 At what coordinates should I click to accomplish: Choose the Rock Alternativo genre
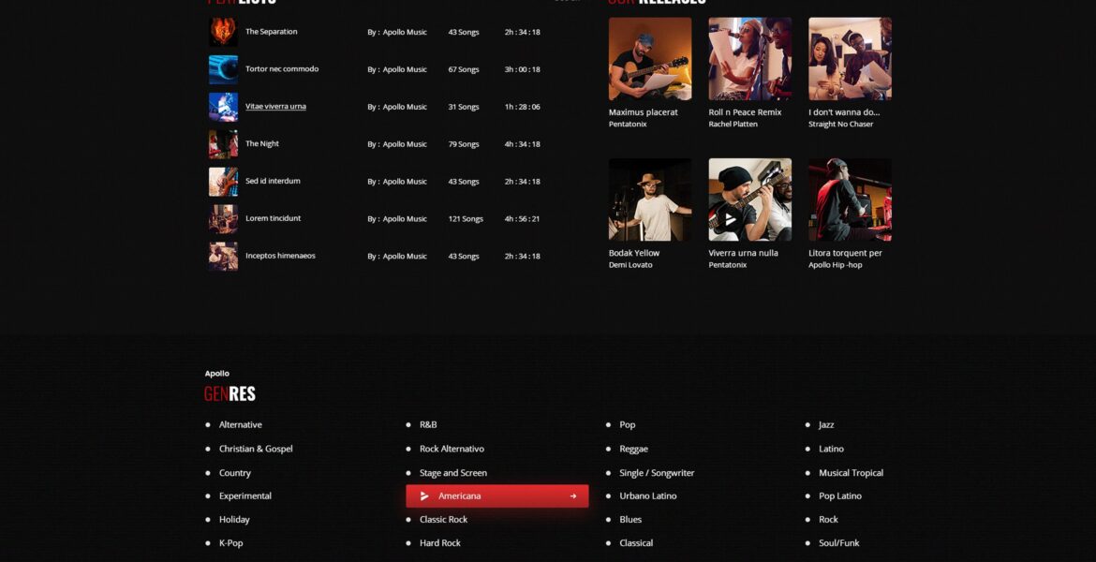(452, 449)
